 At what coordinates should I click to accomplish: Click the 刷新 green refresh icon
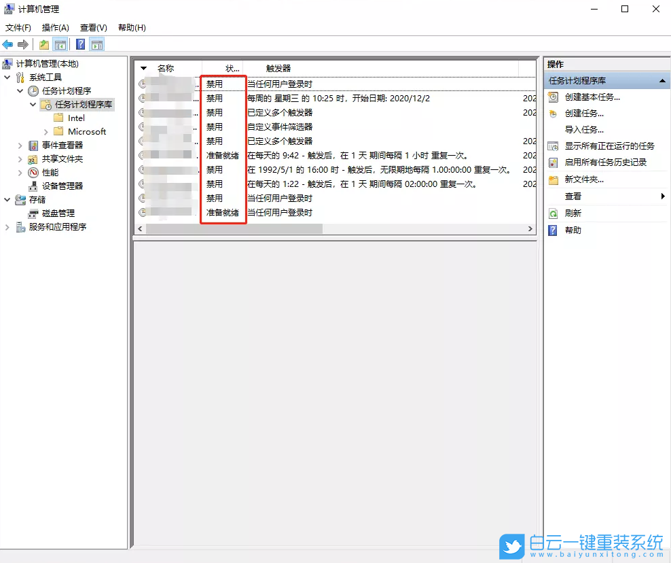[x=551, y=211]
